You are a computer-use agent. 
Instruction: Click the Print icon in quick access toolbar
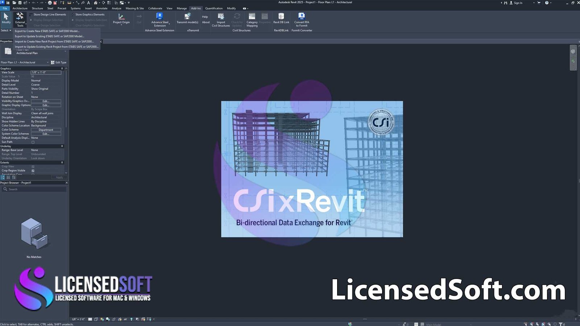[x=50, y=3]
